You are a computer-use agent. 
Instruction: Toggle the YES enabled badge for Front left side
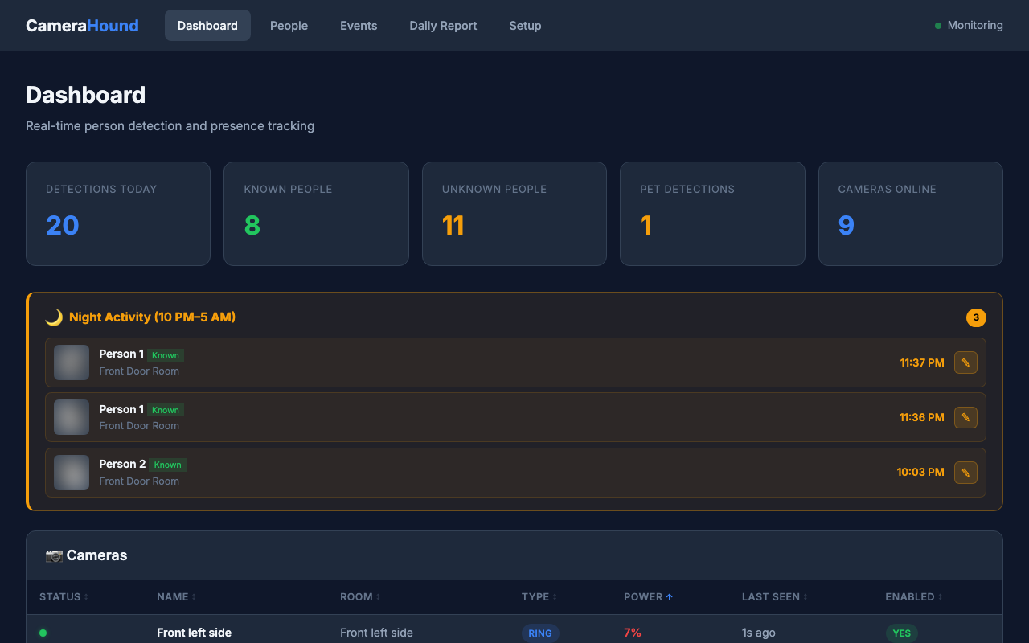click(901, 633)
